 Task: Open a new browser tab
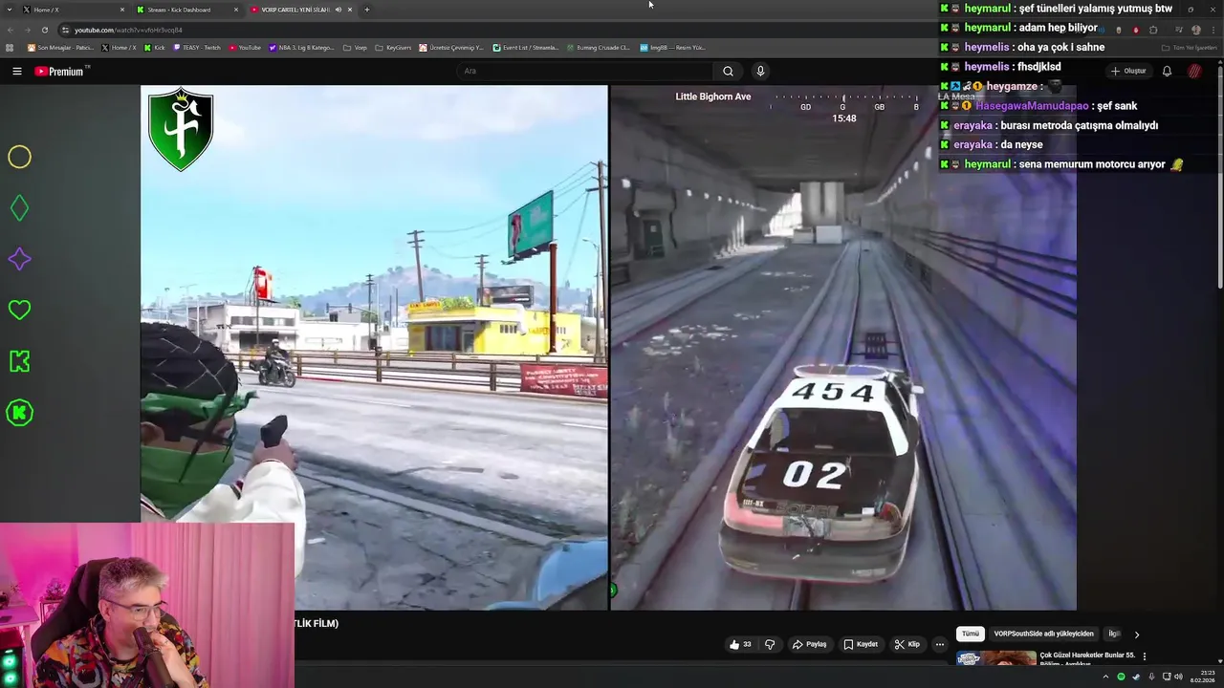pyautogui.click(x=366, y=10)
